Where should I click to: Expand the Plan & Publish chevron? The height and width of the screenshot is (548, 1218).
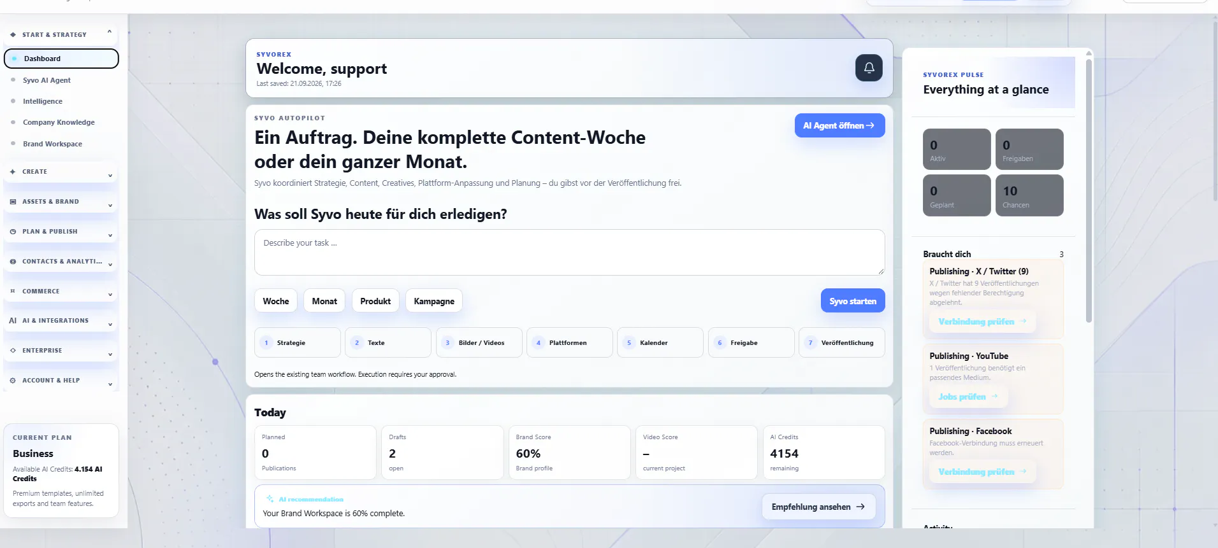coord(110,235)
